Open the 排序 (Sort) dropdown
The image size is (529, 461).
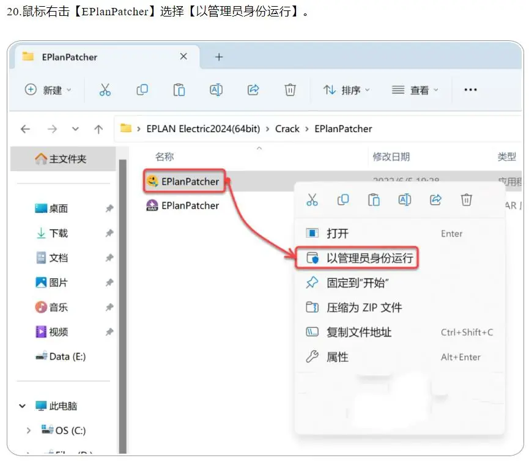tap(347, 90)
